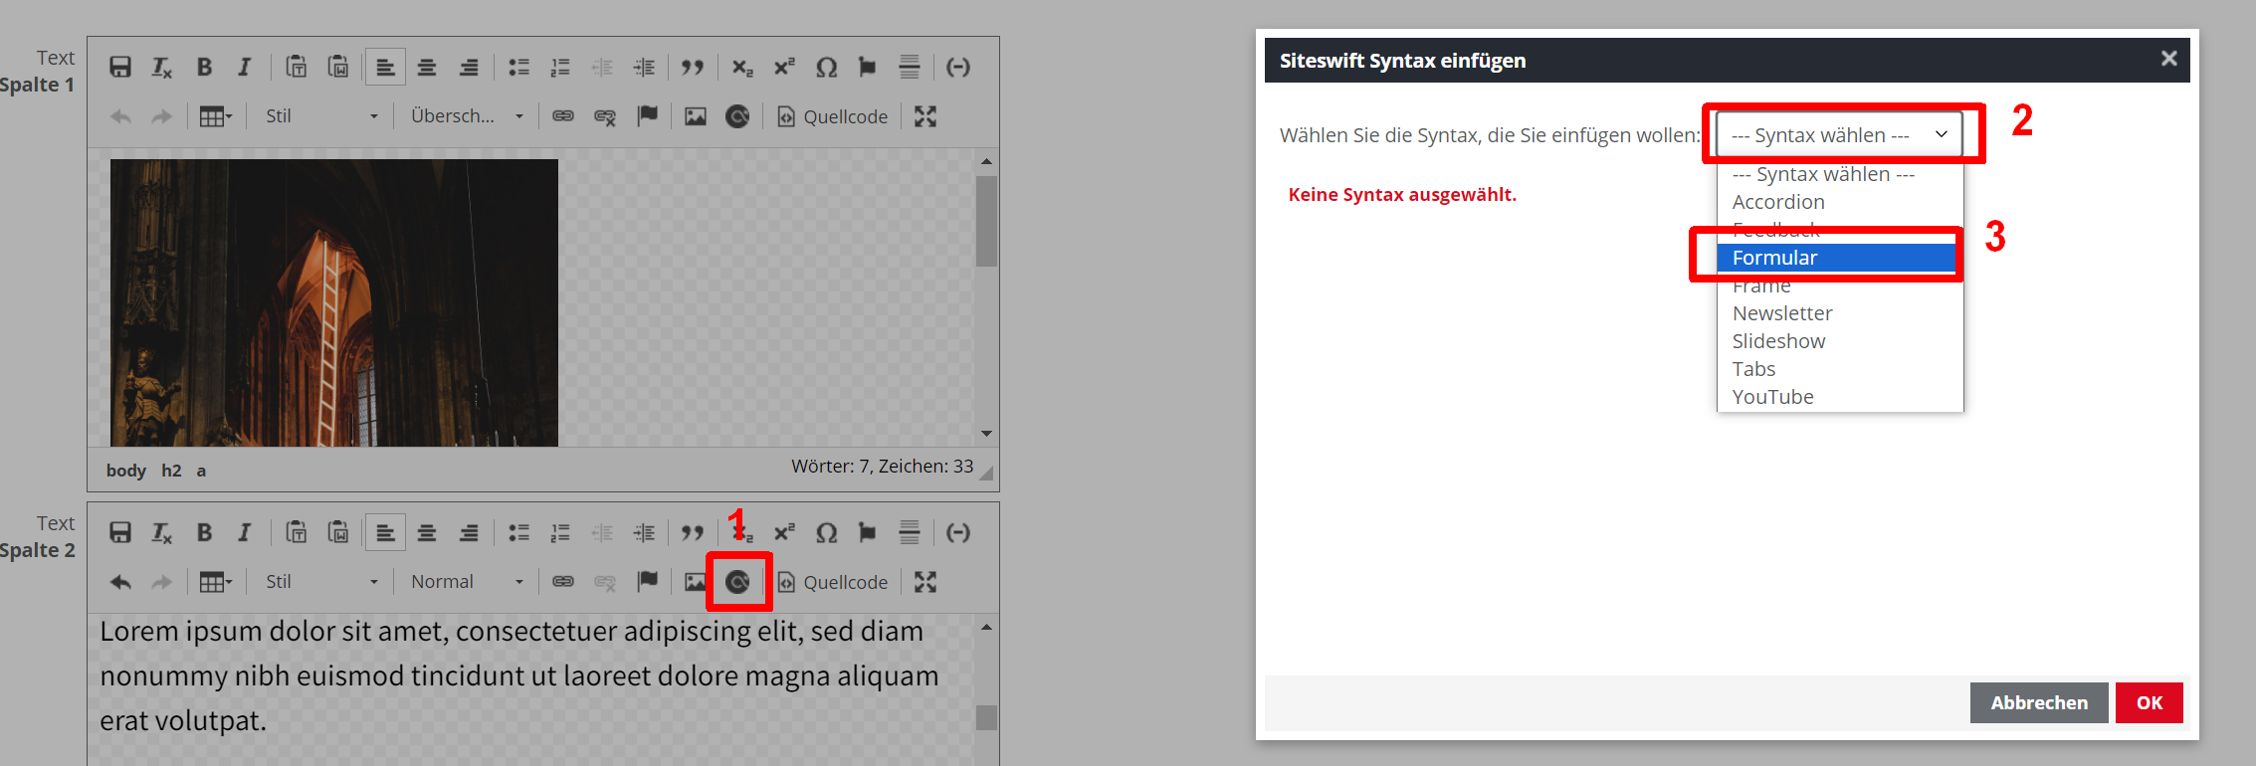The width and height of the screenshot is (2256, 766).
Task: Maximize the Spalte 1 editor
Action: (x=925, y=116)
